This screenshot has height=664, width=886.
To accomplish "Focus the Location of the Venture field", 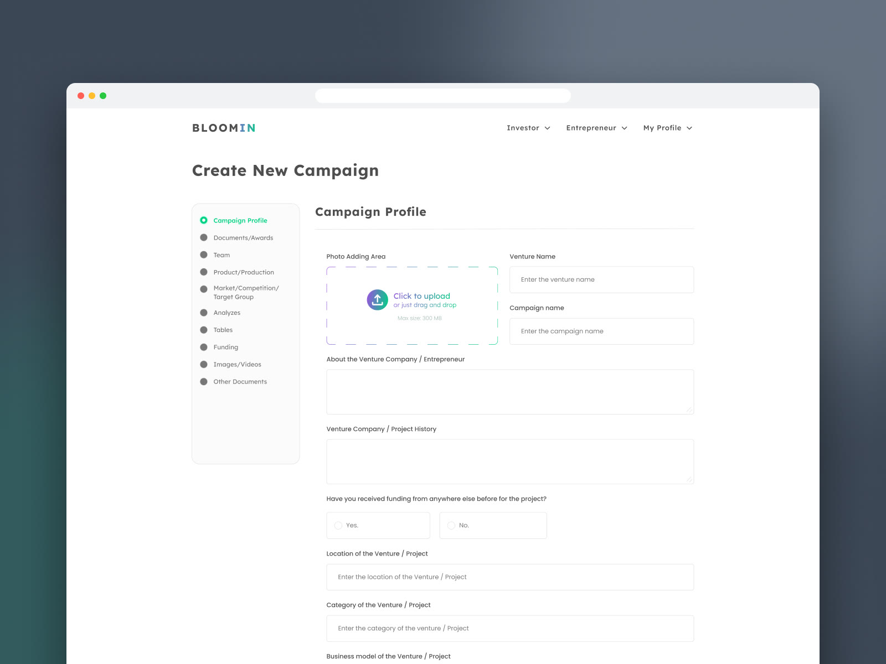I will 510,577.
